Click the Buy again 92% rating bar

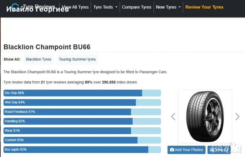[x=82, y=149]
